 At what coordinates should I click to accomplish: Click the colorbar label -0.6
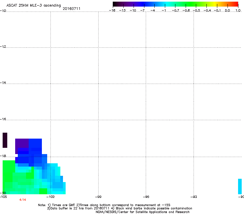pos(186,11)
